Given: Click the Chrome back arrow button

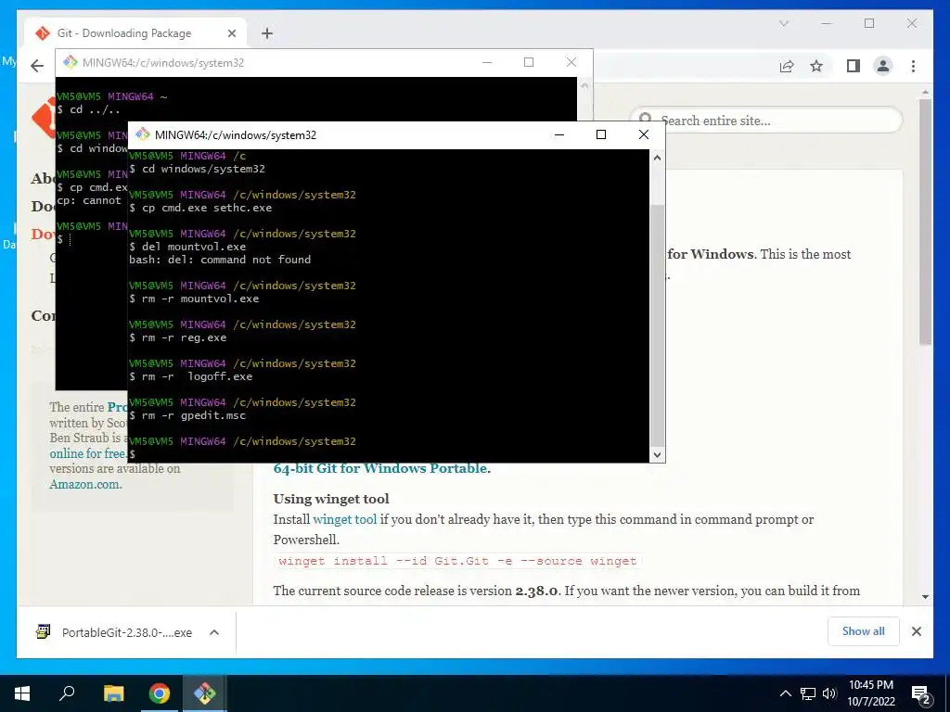Looking at the screenshot, I should (x=37, y=66).
